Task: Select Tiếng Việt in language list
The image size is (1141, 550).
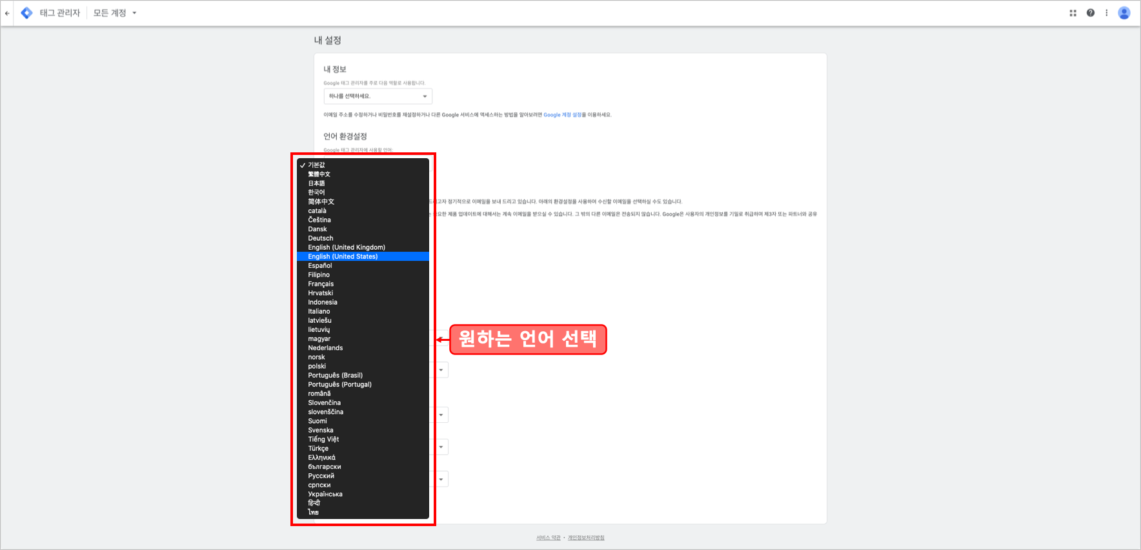Action: [363, 440]
